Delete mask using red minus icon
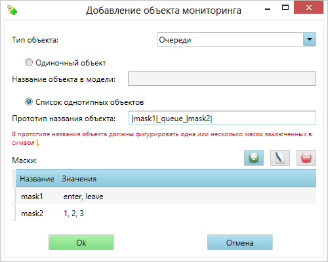Viewport: 328px width, 262px height. (x=306, y=158)
